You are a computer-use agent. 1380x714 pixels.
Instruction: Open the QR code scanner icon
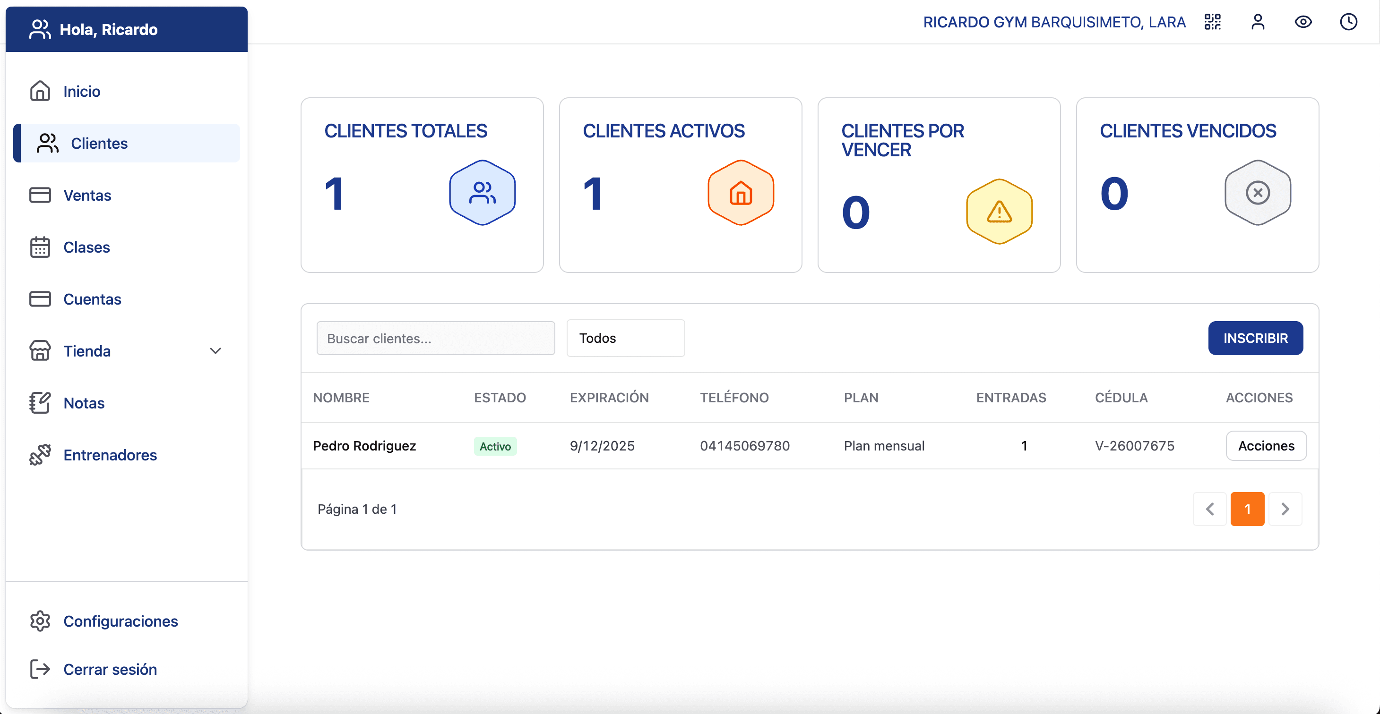tap(1213, 22)
